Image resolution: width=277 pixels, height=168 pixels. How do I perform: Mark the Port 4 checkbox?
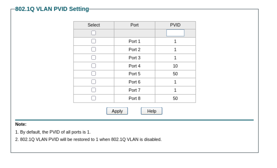pyautogui.click(x=94, y=66)
